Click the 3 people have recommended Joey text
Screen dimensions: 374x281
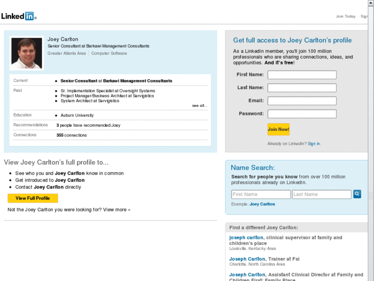click(x=88, y=125)
